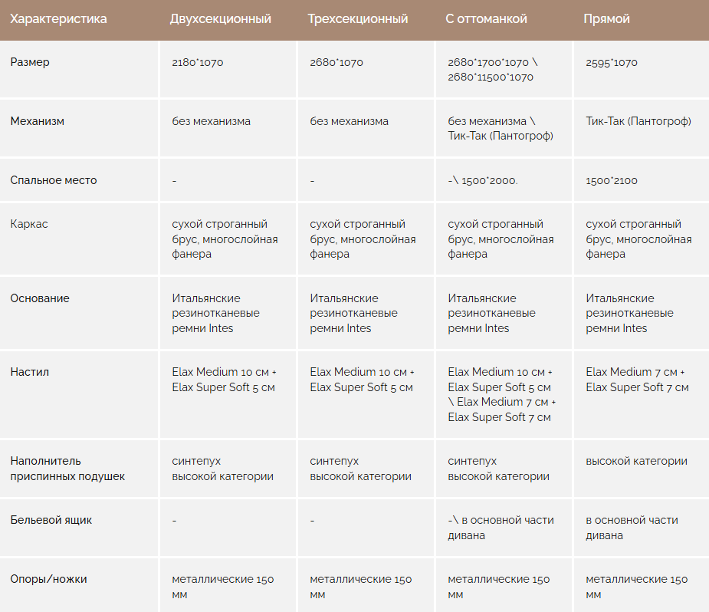Click the Трехсекционный column header

click(358, 19)
